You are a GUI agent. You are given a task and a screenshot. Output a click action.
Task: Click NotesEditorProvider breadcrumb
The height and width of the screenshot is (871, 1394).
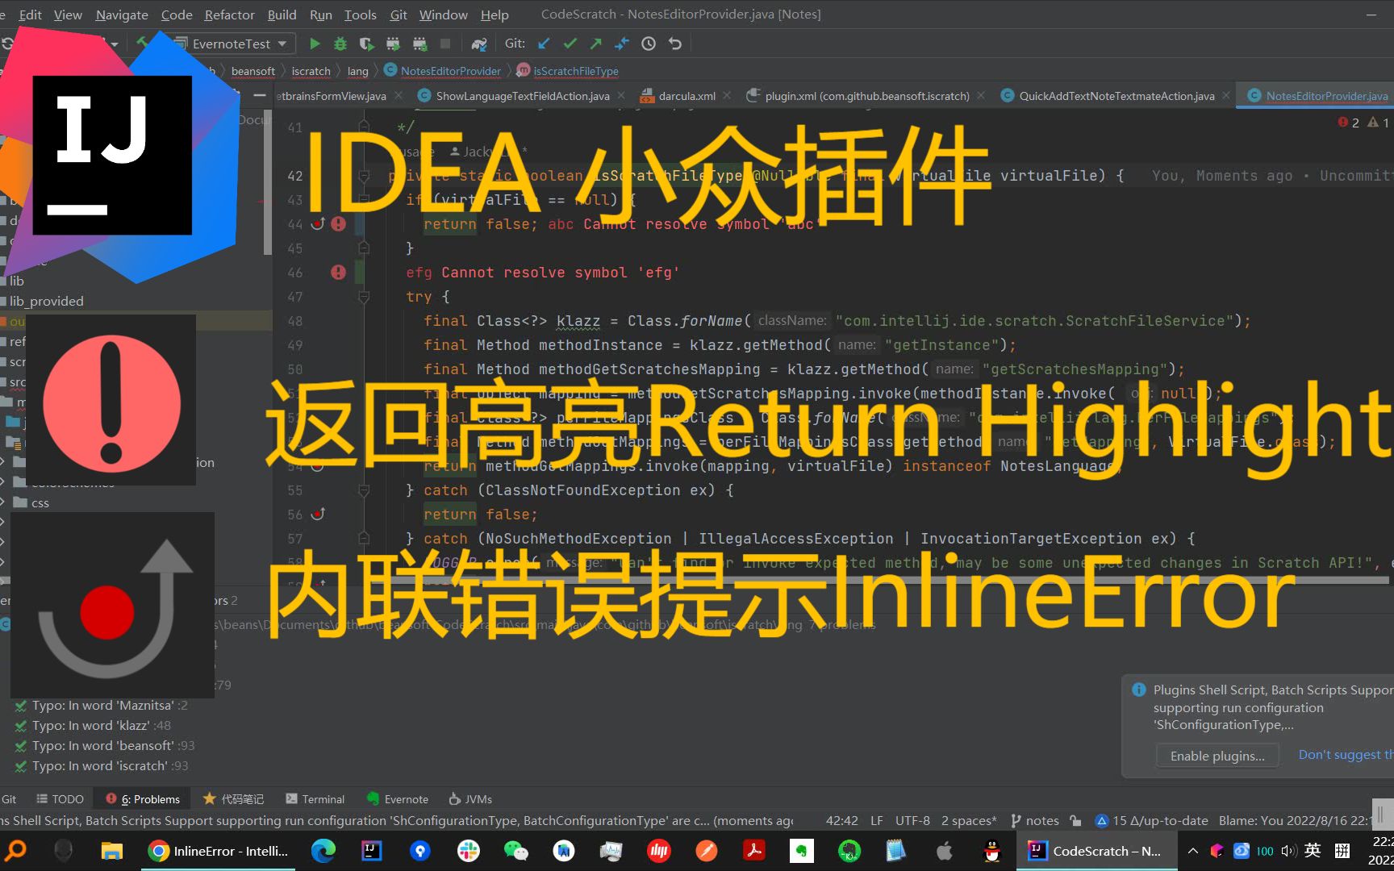point(443,71)
